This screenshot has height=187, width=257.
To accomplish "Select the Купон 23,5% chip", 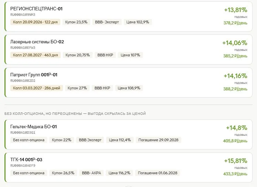I will point(76,22).
